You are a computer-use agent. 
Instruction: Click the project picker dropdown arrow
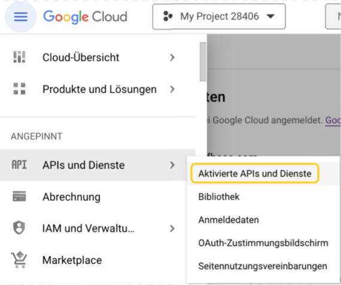[270, 17]
